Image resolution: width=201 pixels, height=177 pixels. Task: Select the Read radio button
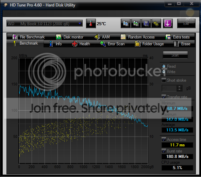coord(164,66)
